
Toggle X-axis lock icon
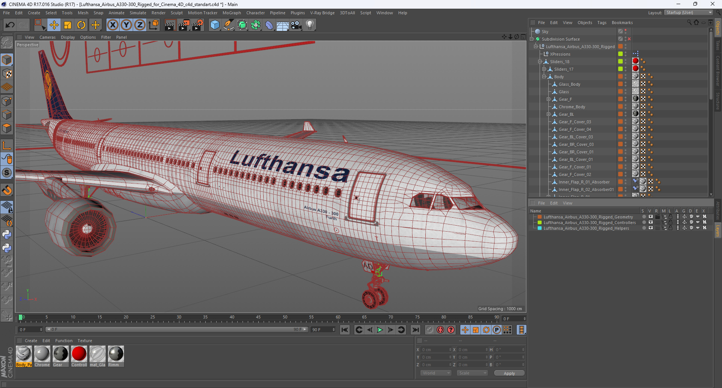coord(112,25)
